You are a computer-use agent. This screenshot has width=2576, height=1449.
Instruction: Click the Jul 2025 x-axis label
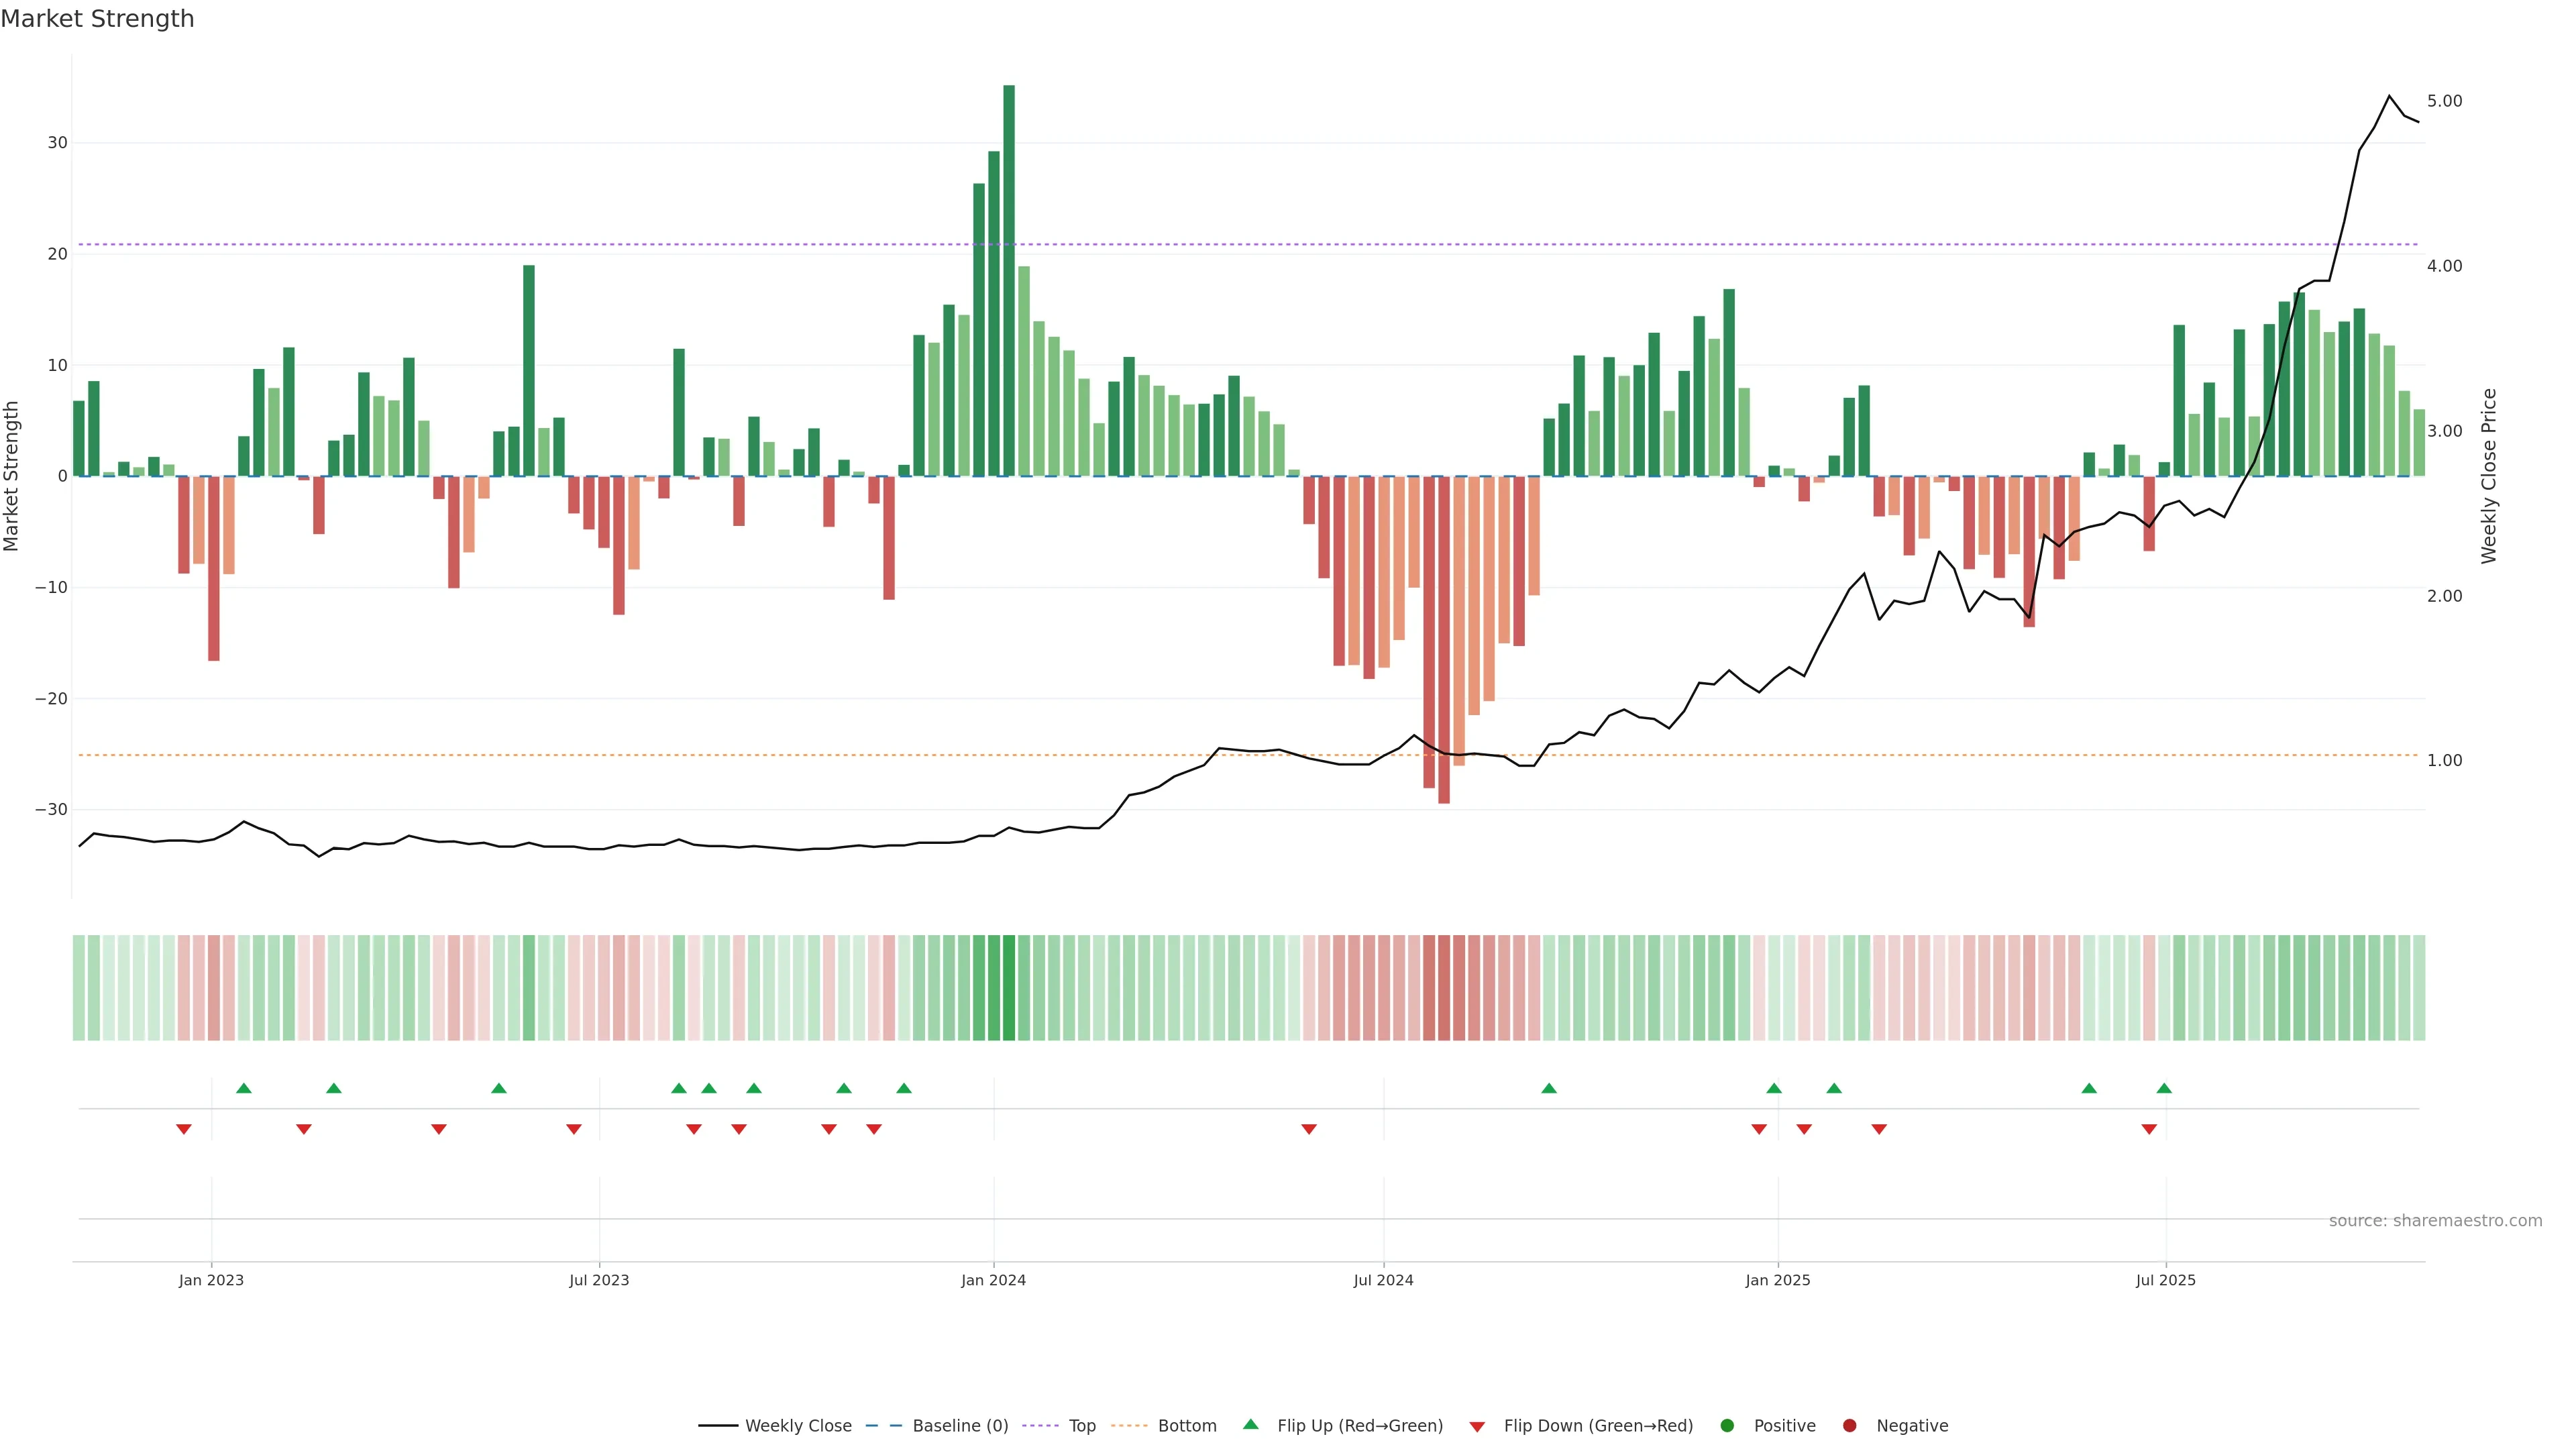pyautogui.click(x=2165, y=1280)
